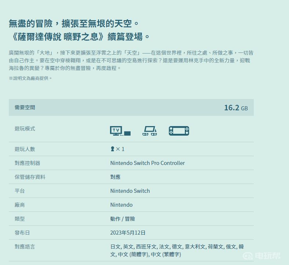The width and height of the screenshot is (289, 265).
Task: Select the 16.2 GB storage value
Action: click(236, 108)
